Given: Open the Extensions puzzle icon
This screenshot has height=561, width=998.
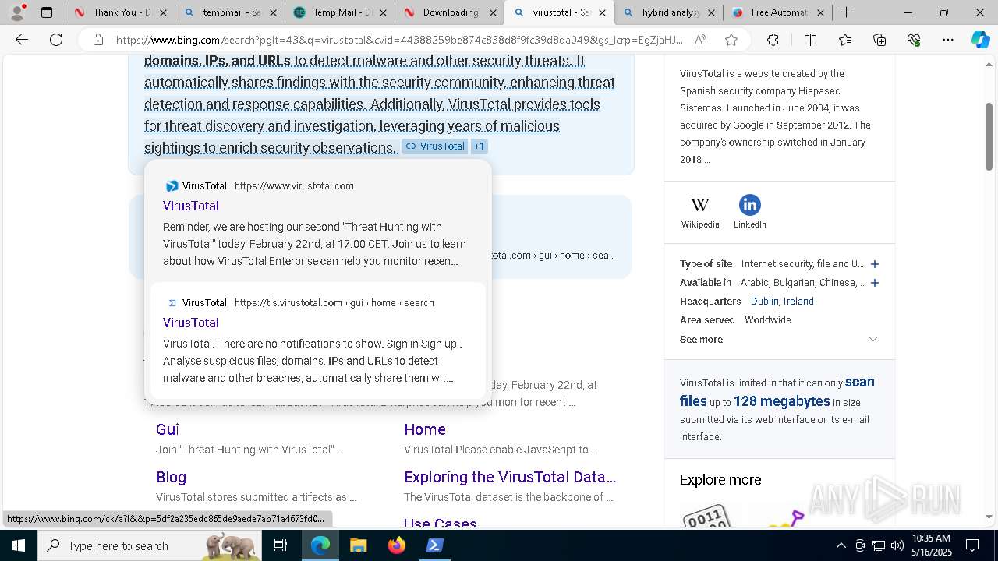Looking at the screenshot, I should click(x=773, y=40).
